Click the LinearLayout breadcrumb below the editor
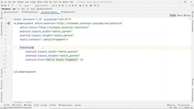Image resolution: width=194 pixels, height=109 pixels. click(x=18, y=102)
